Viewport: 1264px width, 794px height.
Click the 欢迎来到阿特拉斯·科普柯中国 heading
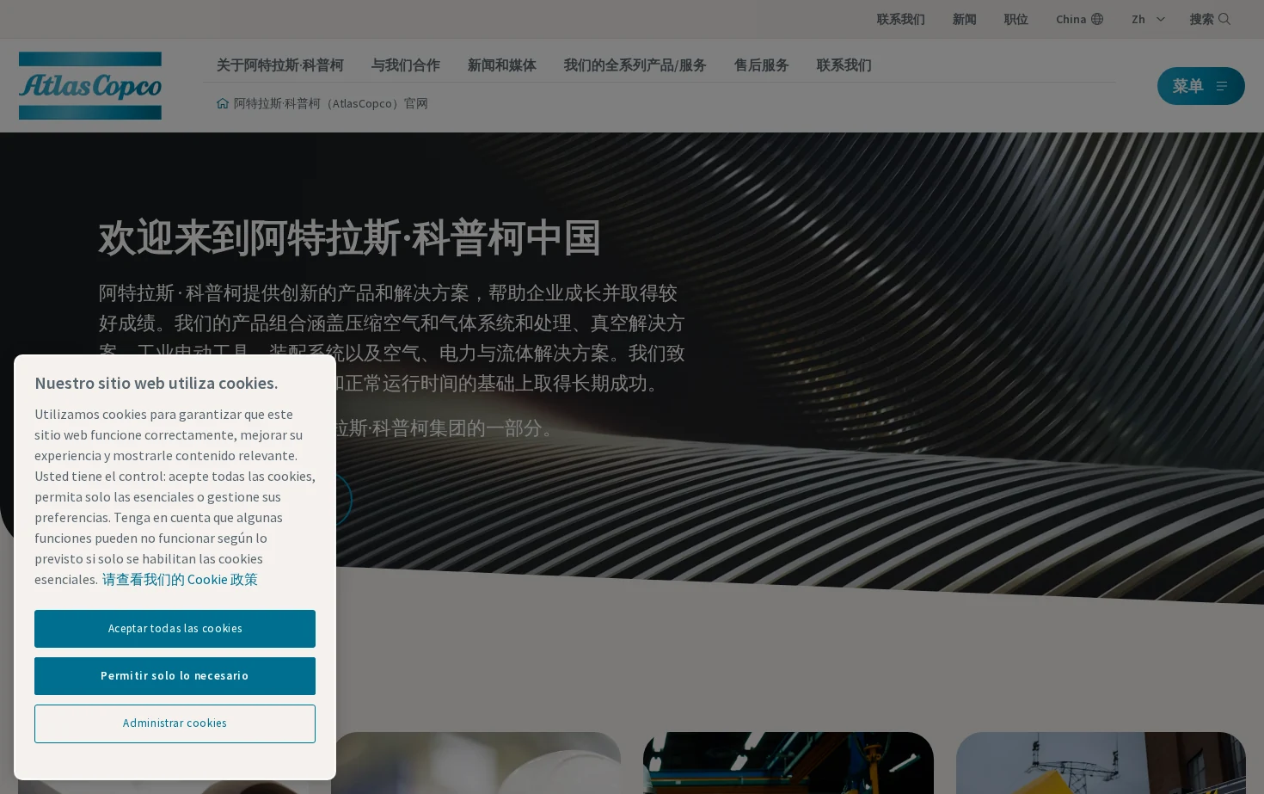(x=350, y=237)
